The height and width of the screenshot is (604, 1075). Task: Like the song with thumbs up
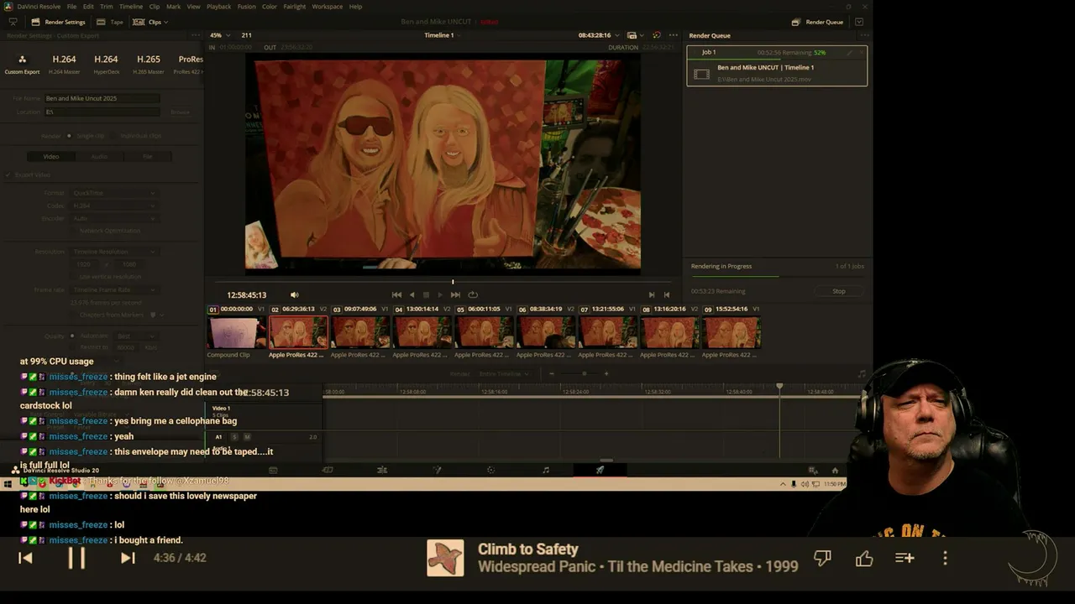coord(864,558)
